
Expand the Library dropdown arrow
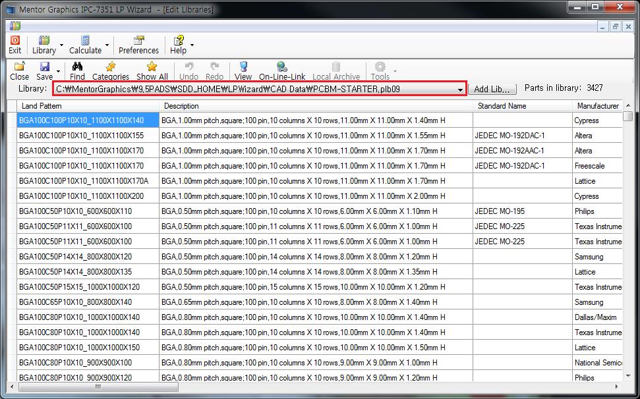[62, 45]
